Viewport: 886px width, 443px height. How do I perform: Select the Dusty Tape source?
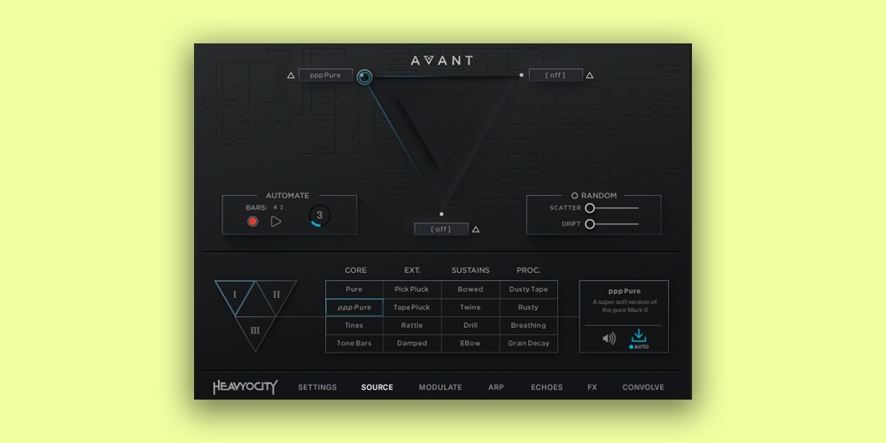coord(528,290)
